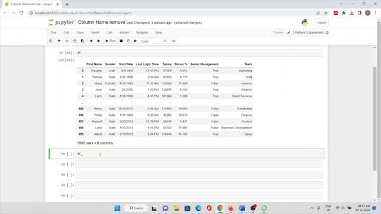Open the Cell menu
The width and height of the screenshot is (381, 214).
(109, 33)
